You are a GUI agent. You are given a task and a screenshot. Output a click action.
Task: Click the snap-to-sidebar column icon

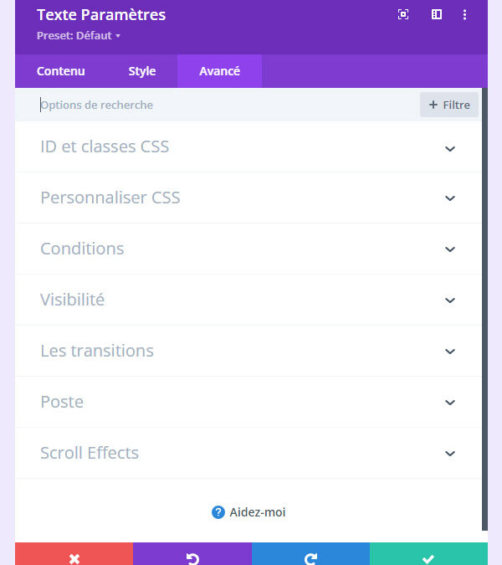pyautogui.click(x=436, y=14)
